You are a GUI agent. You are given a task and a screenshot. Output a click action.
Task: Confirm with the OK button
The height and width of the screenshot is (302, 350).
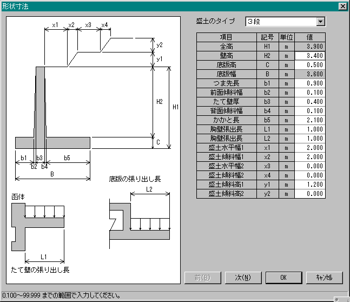pos(283,278)
